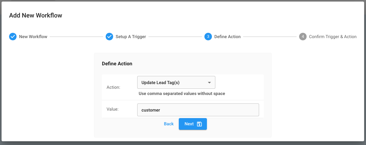Click the 'Add New Workflow' dialog title
Viewport: 366px width, 145px height.
tap(36, 15)
